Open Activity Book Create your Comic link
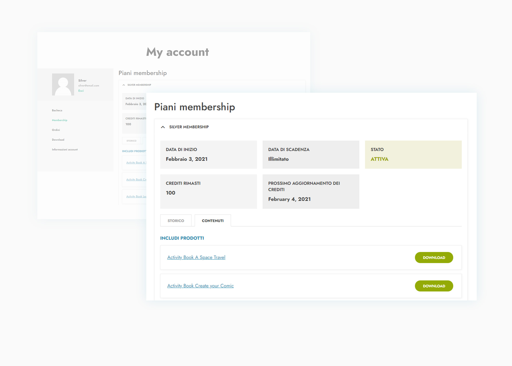 [x=200, y=286]
